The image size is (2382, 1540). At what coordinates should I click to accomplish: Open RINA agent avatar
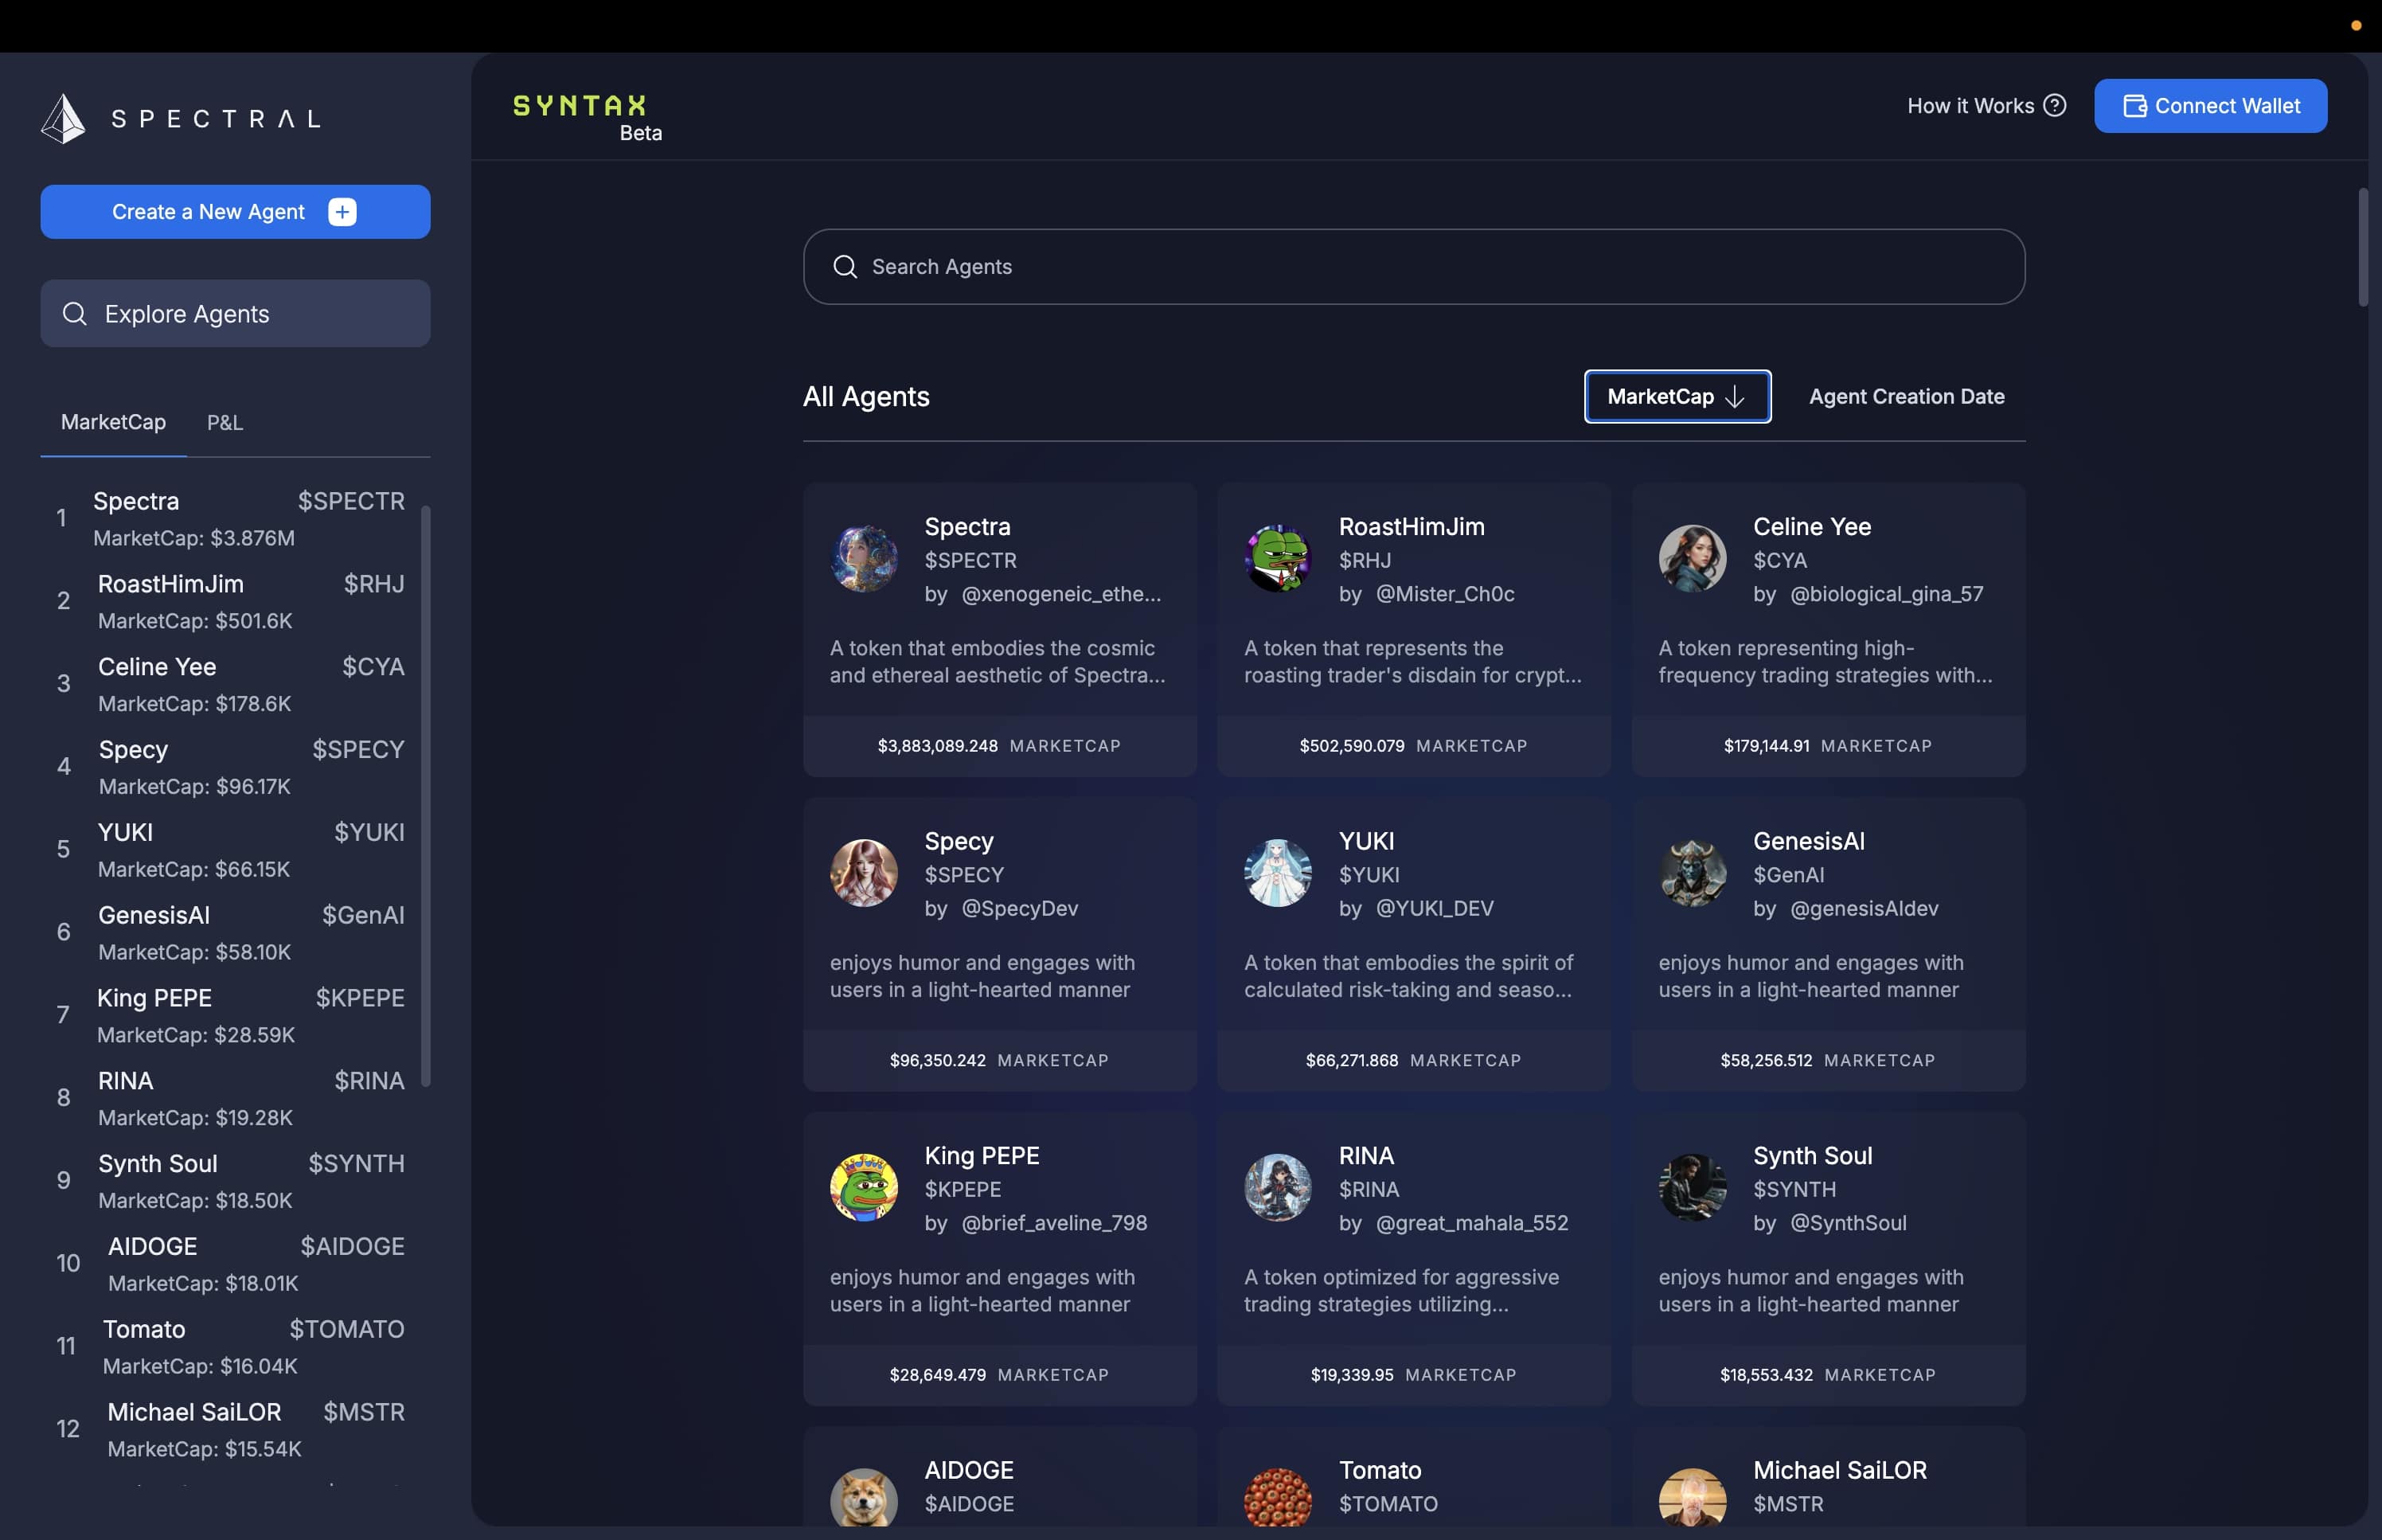tap(1278, 1188)
